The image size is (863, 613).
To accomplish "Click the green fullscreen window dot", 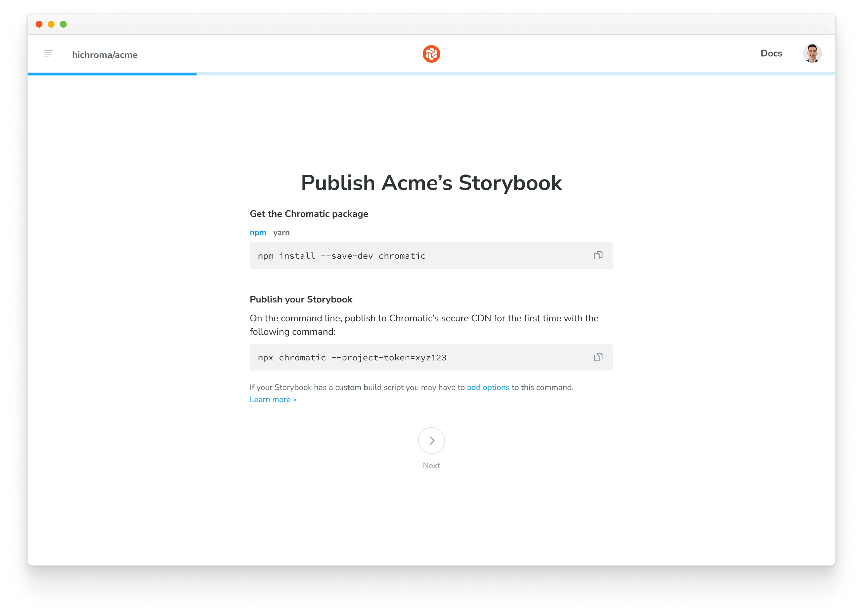I will tap(63, 25).
